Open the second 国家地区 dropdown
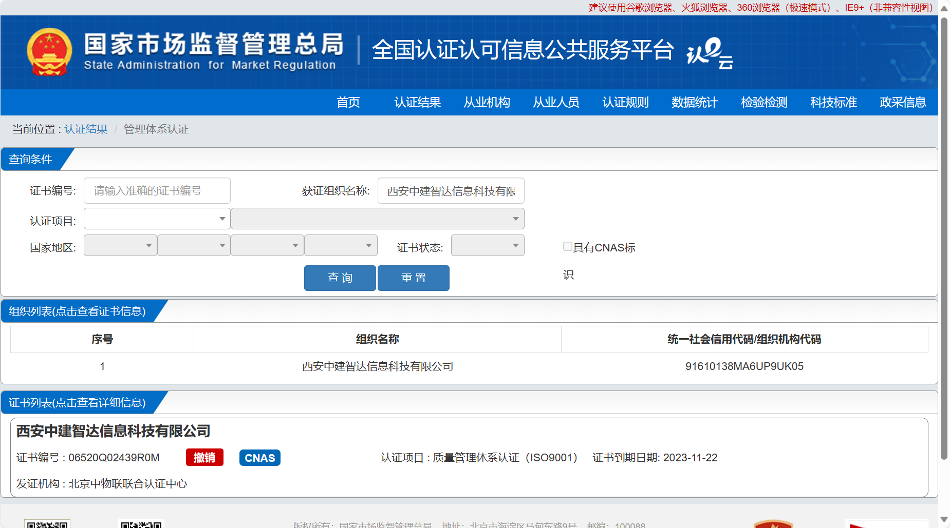The width and height of the screenshot is (950, 528). [x=194, y=245]
